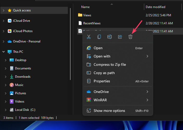Screen dimensions: 183x130
Task: Click '1 item selected 109 bytes' status text
Action: click(36, 118)
